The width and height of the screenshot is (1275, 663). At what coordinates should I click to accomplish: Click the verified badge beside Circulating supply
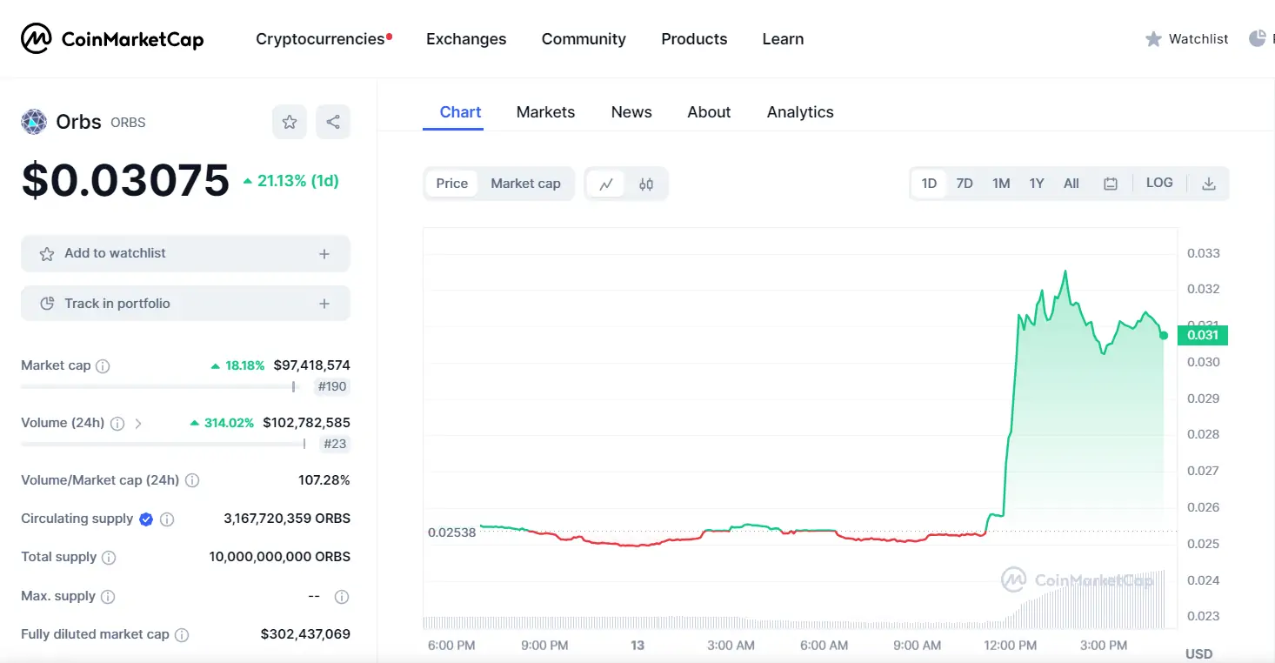pos(146,519)
